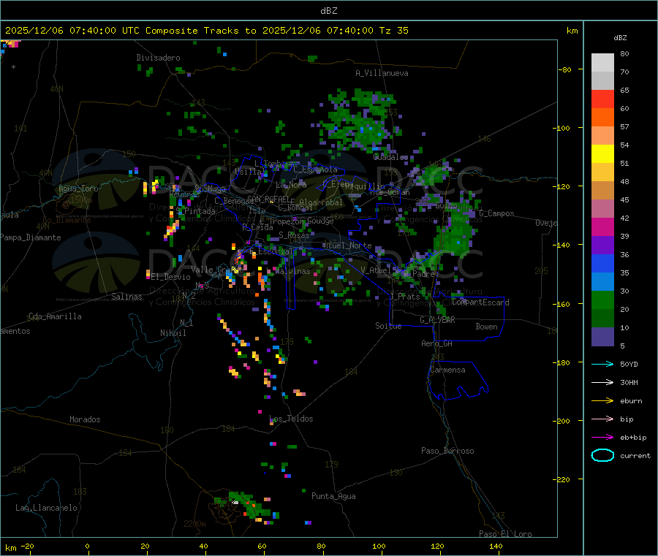Click the 'Guadales' map label
This screenshot has width=658, height=556.
(390, 157)
